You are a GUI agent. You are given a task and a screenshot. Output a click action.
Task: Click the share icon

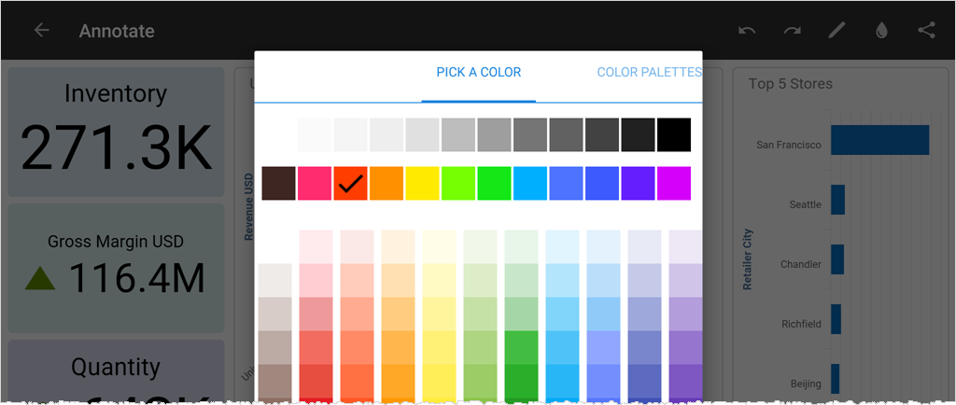(926, 31)
